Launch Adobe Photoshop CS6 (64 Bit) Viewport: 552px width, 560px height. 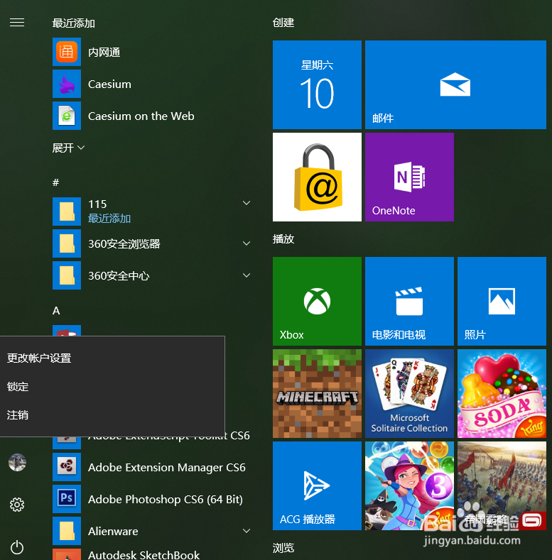pos(152,499)
